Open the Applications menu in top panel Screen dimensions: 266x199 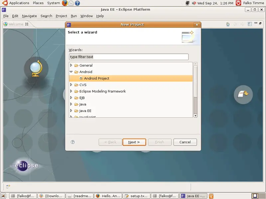click(x=19, y=3)
